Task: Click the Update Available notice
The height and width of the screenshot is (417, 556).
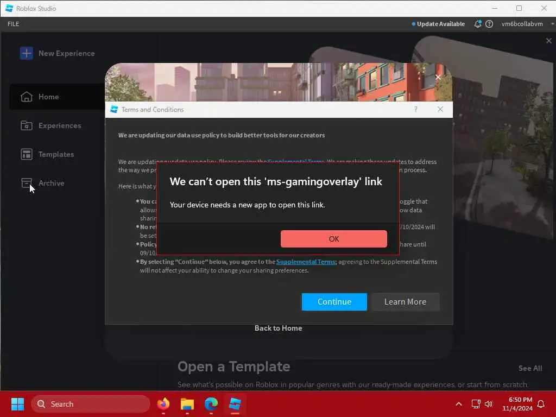Action: 438,24
